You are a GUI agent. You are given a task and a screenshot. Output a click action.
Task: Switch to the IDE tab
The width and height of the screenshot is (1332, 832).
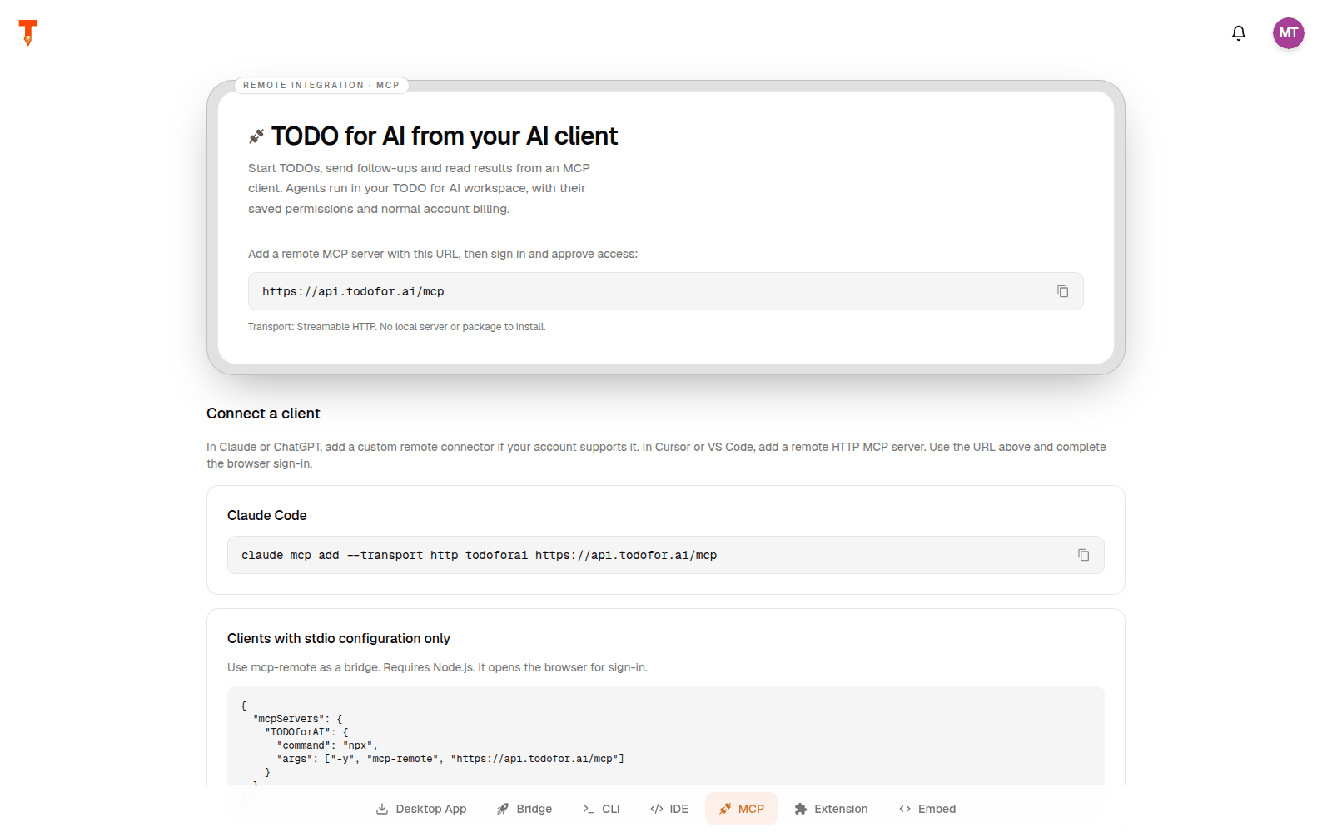pos(669,809)
